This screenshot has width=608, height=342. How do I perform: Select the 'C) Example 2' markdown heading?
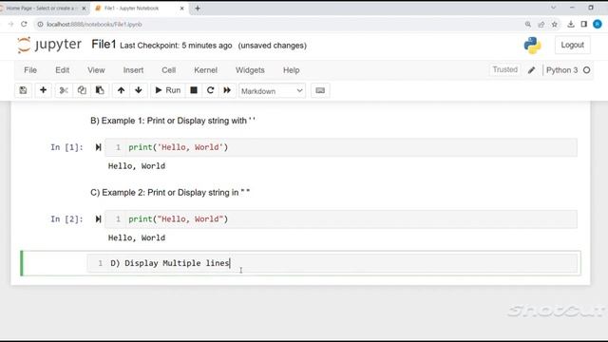[x=170, y=192]
